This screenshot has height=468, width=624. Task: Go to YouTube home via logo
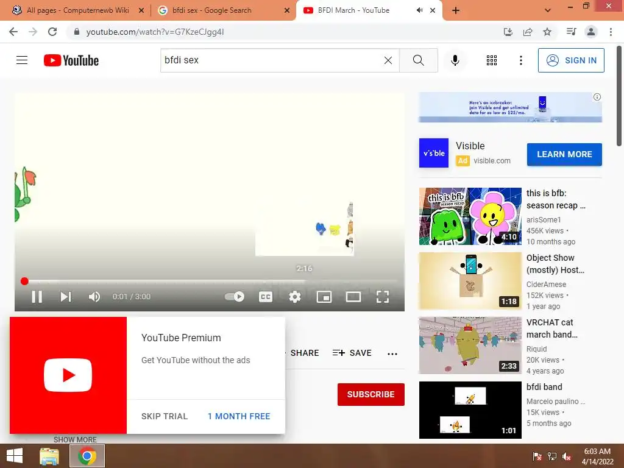pos(71,60)
